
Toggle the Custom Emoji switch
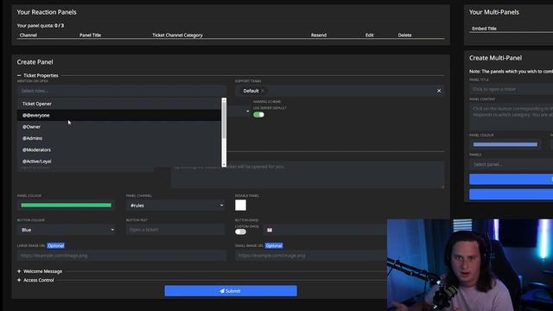pos(240,232)
